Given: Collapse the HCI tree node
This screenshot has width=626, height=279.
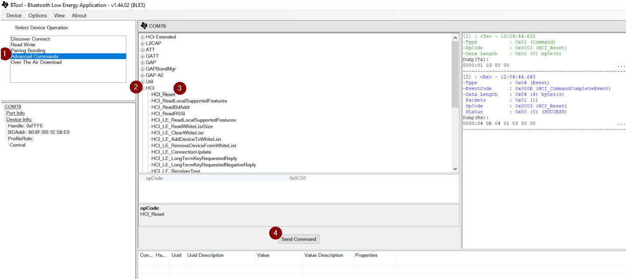Looking at the screenshot, I should [x=143, y=88].
